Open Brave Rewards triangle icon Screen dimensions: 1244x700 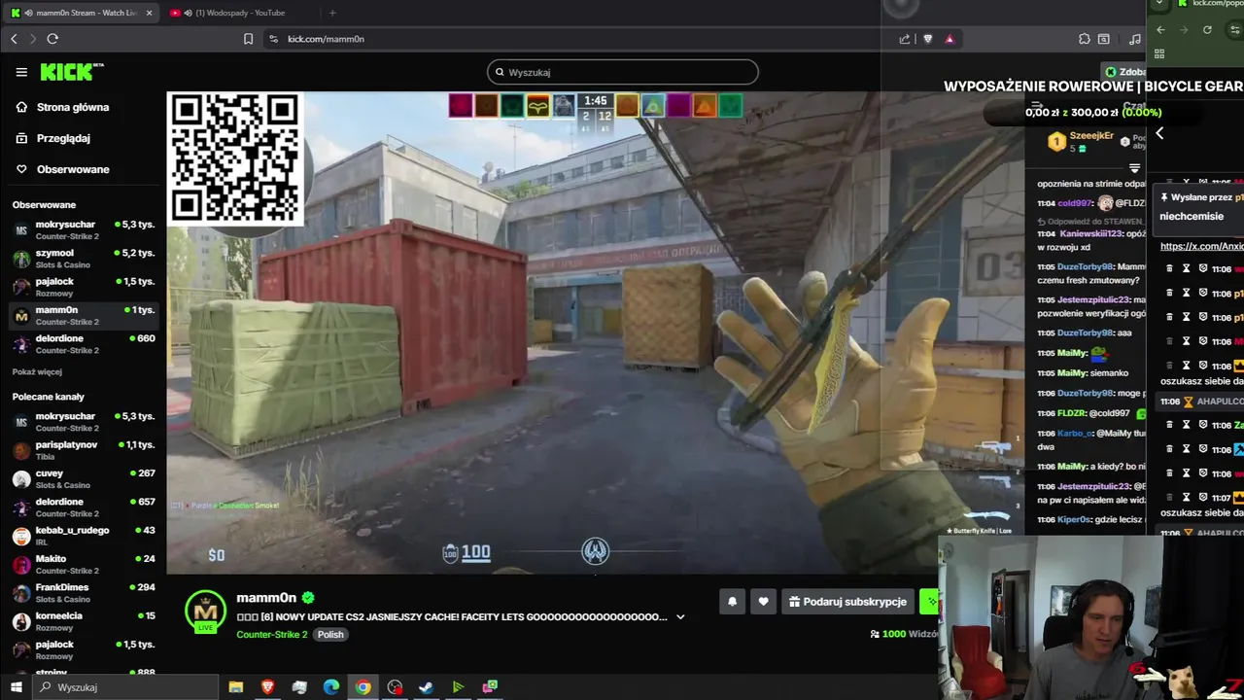(950, 39)
